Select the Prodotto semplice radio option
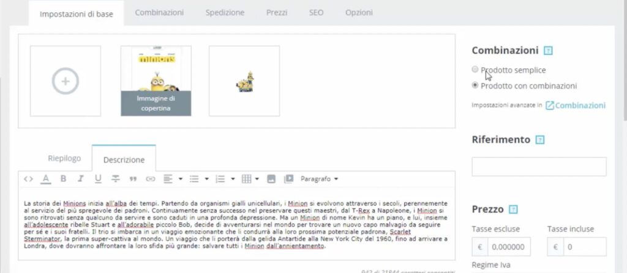 coord(475,70)
